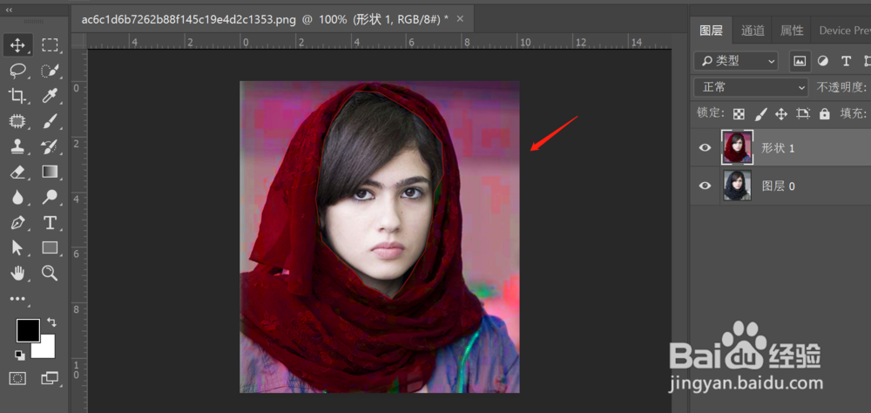Viewport: 871px width, 413px height.
Task: Select the Pen tool
Action: pyautogui.click(x=17, y=223)
